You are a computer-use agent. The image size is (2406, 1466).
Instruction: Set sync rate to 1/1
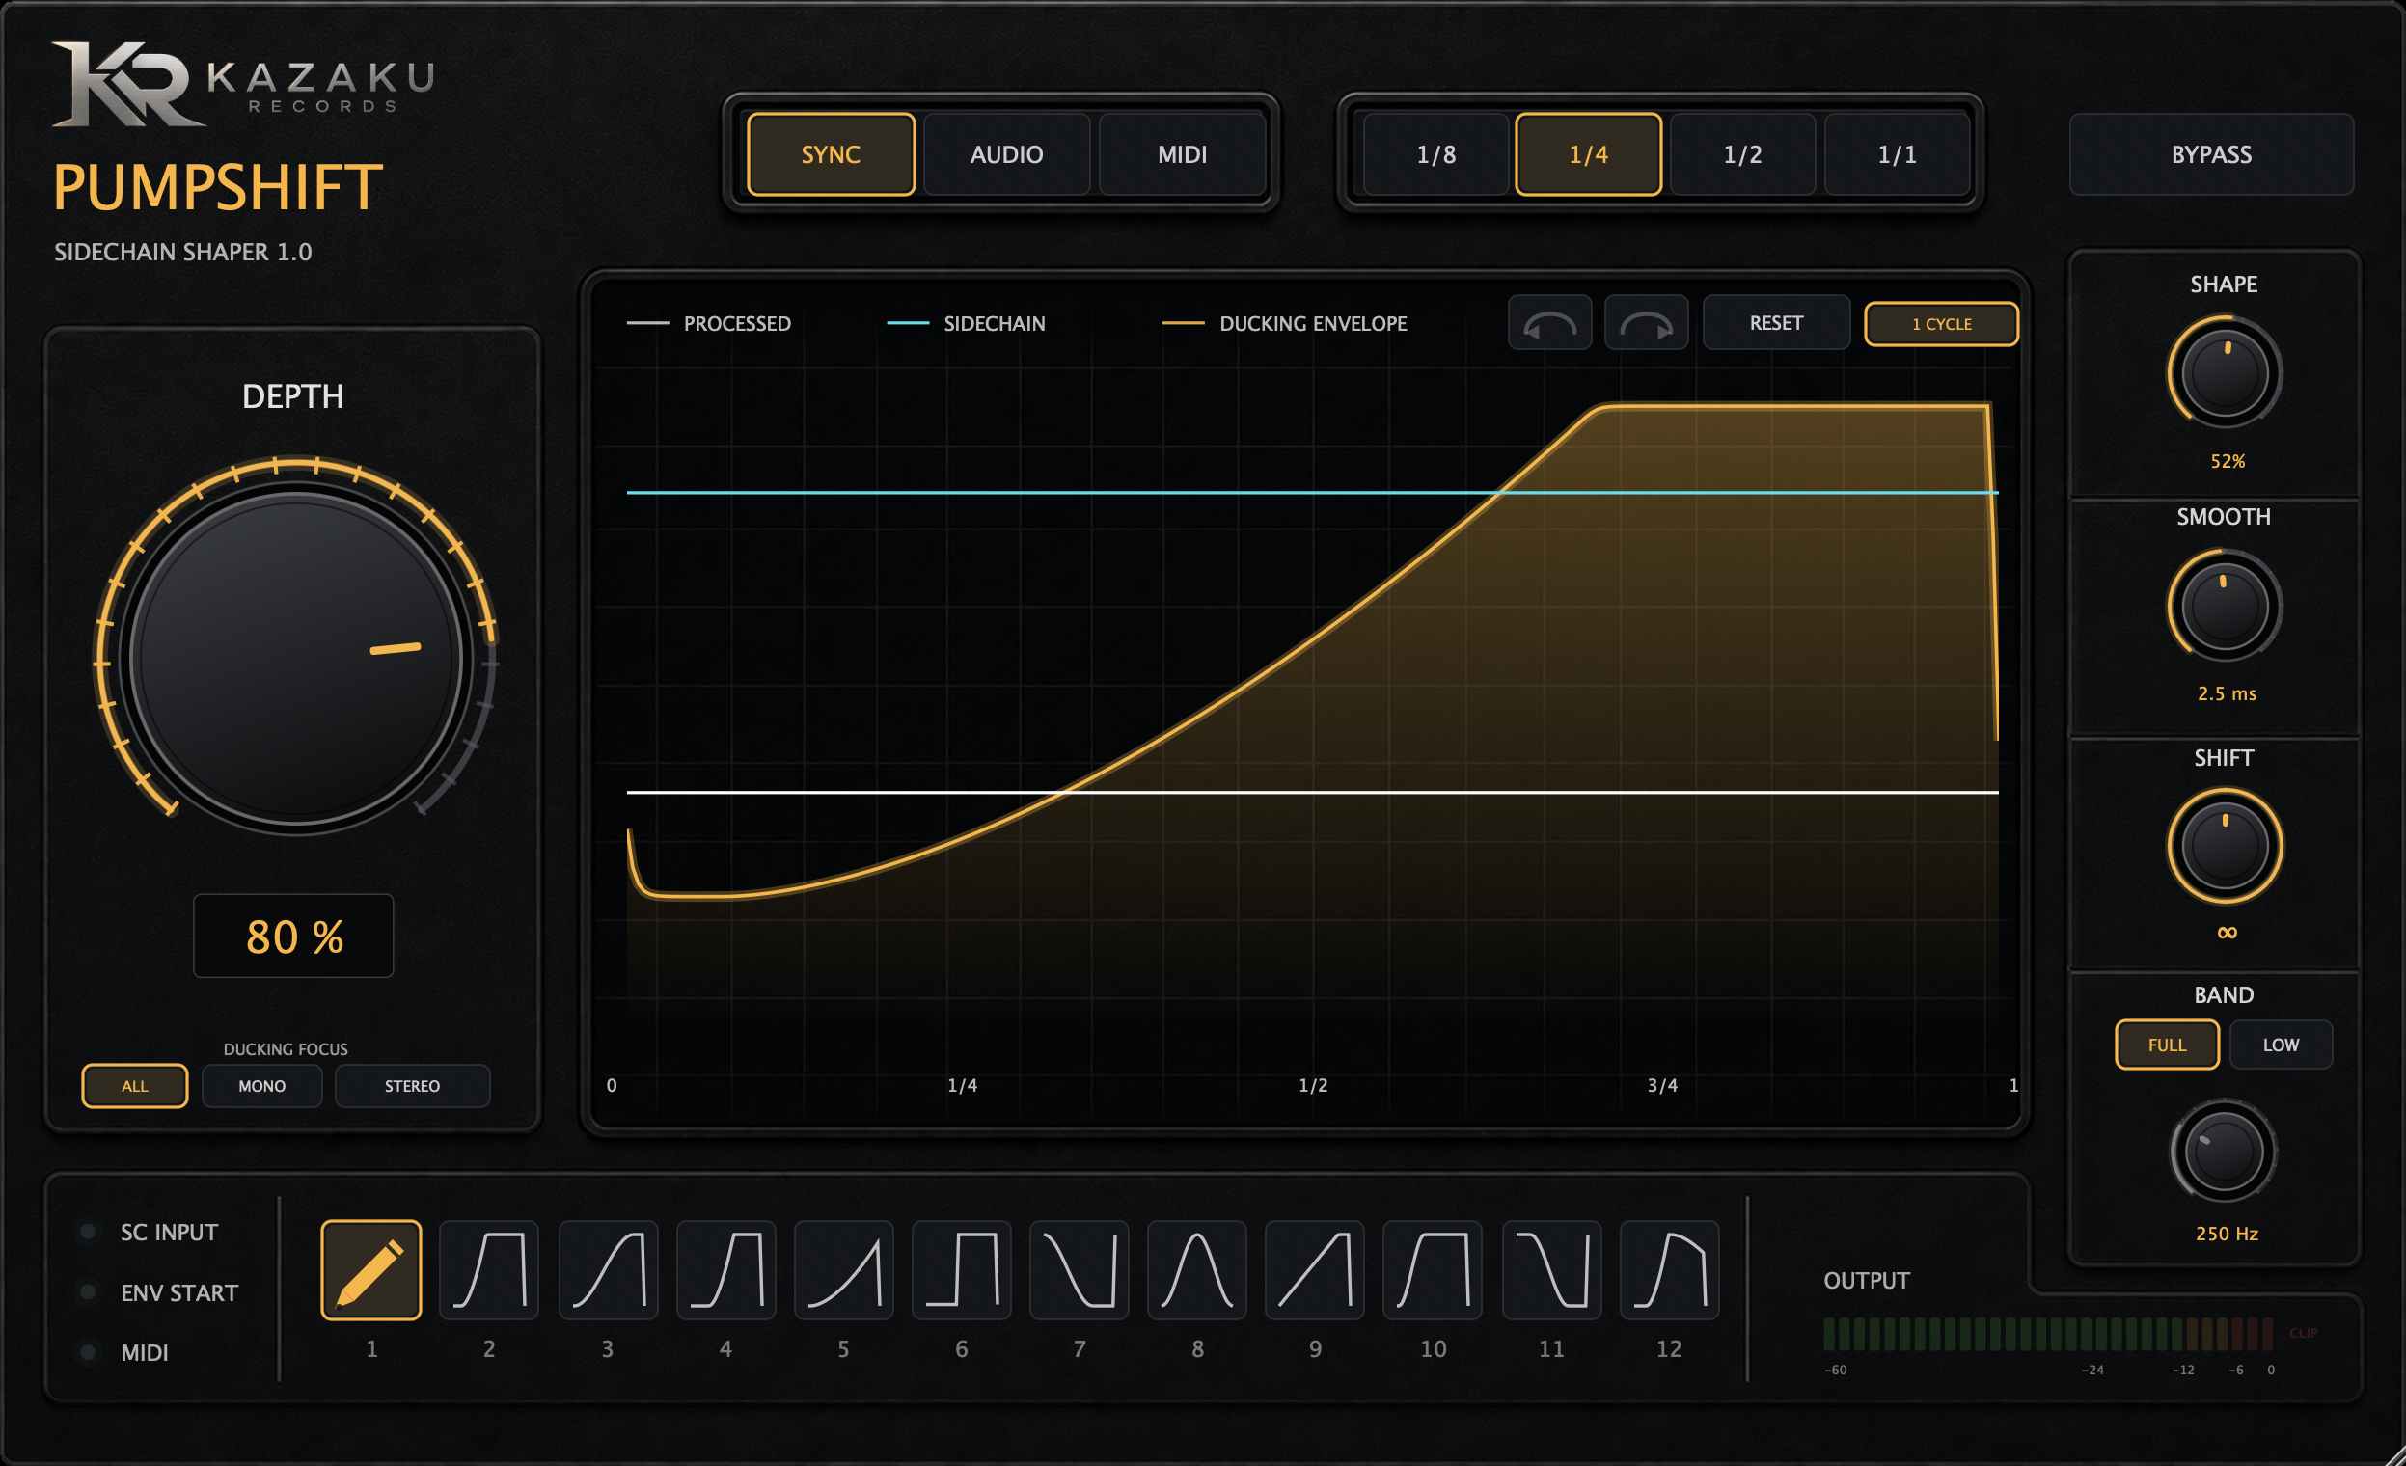click(x=1898, y=154)
